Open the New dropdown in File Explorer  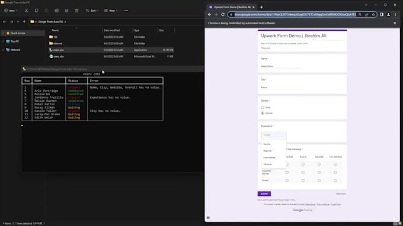(11, 11)
